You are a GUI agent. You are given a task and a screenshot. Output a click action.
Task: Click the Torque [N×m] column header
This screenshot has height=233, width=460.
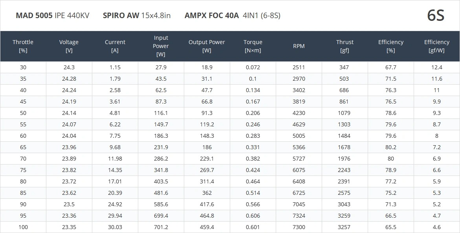click(x=253, y=46)
